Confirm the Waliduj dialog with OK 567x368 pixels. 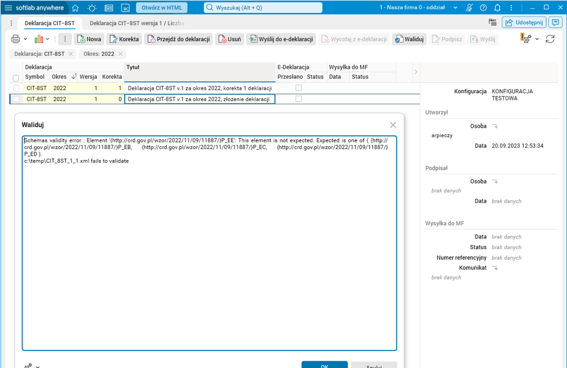(324, 365)
